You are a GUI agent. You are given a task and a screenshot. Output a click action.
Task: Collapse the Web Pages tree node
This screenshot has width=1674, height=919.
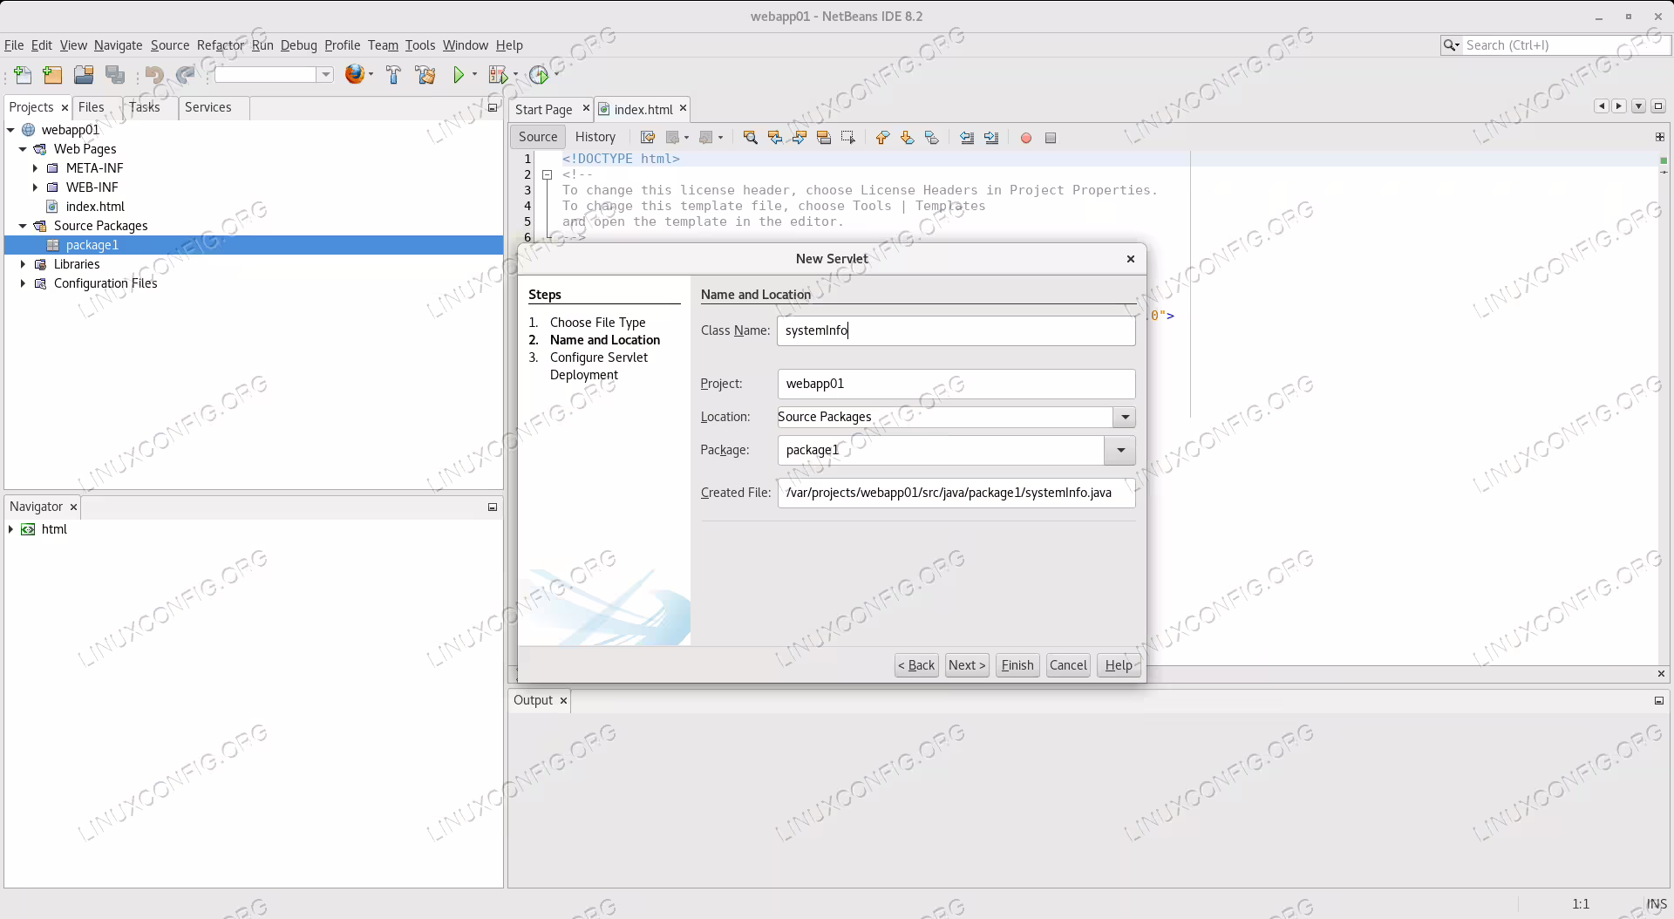click(23, 149)
